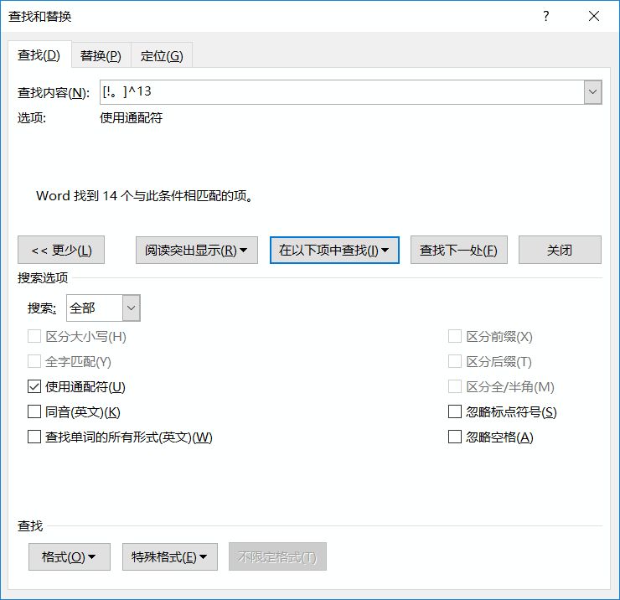620x600 pixels.
Task: Click the 关闭 button
Action: (x=560, y=250)
